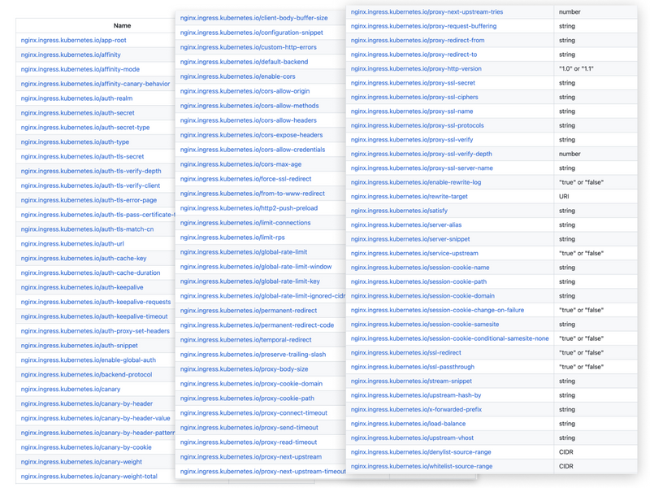650x488 pixels.
Task: Open the client-body-buffer-size annotation link
Action: pos(253,18)
